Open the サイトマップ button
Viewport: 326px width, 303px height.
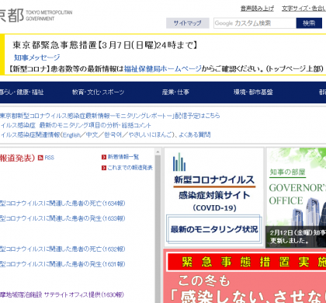[x=188, y=23]
